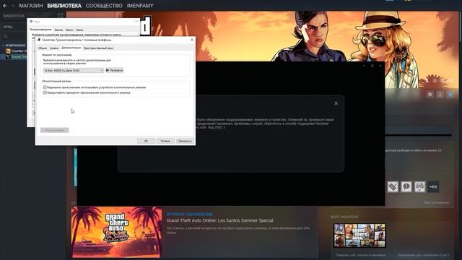
Task: Toggle allow apps exclusive mode checkbox
Action: (45, 87)
